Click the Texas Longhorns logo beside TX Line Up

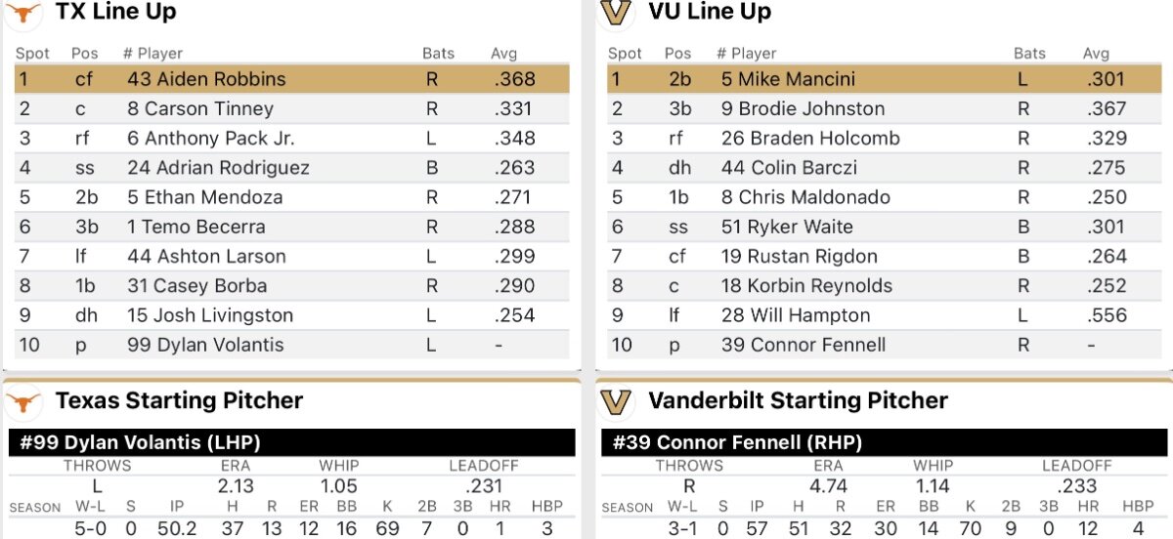coord(23,13)
